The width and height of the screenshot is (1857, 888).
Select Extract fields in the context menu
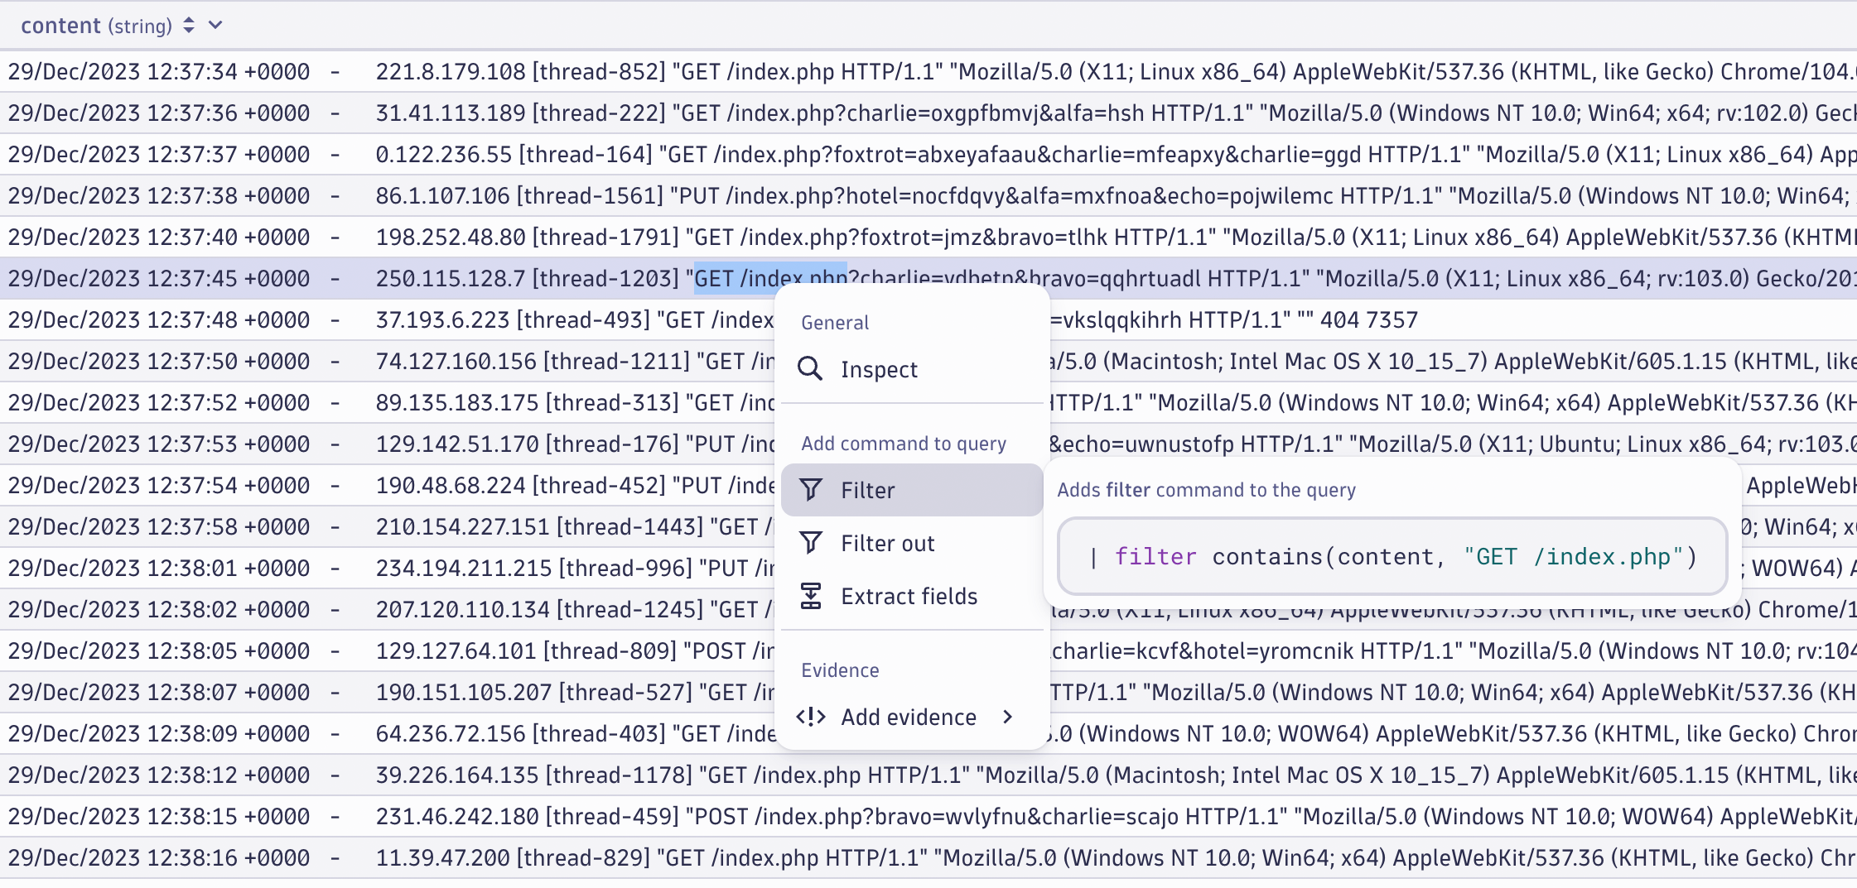pyautogui.click(x=909, y=595)
